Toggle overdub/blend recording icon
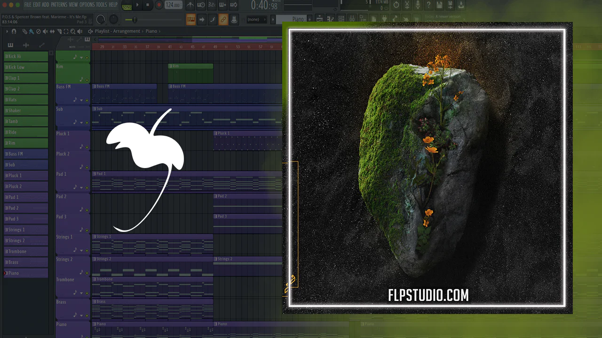Screen dimensions: 602x338 [222, 5]
